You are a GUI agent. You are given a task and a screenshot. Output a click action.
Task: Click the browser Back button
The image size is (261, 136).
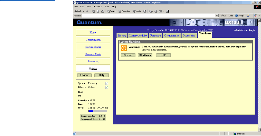click(78, 11)
